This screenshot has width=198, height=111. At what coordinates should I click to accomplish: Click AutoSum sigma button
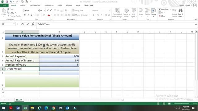pyautogui.click(x=163, y=9)
